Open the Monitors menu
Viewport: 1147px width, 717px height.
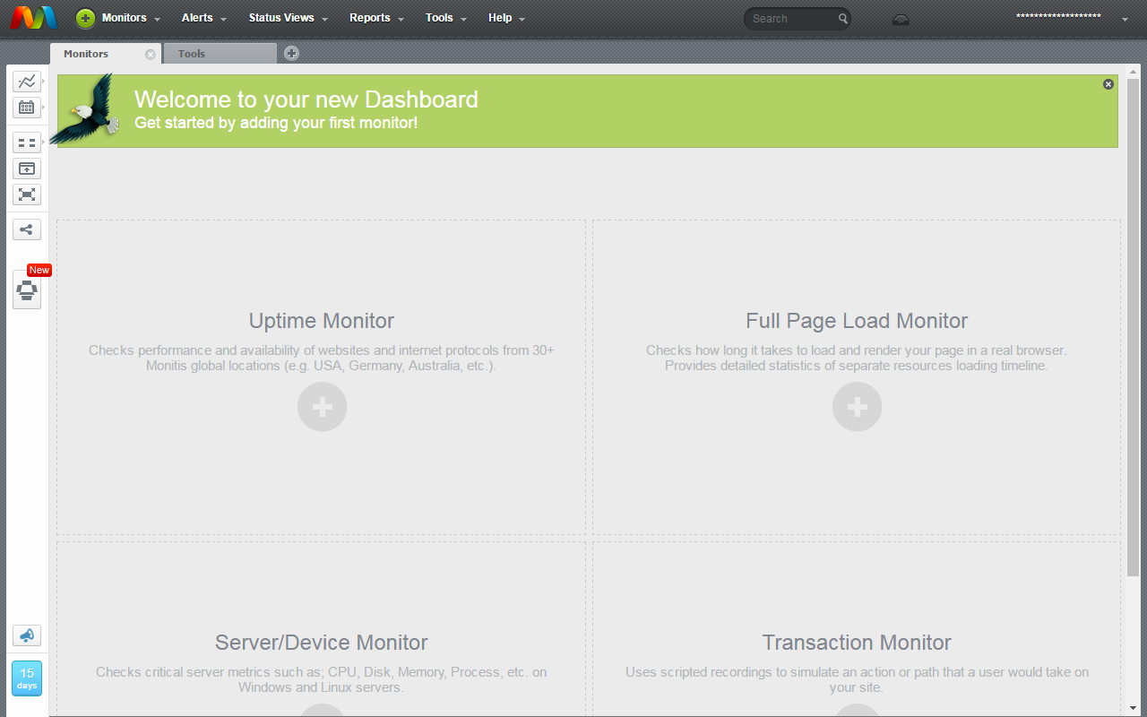click(131, 18)
